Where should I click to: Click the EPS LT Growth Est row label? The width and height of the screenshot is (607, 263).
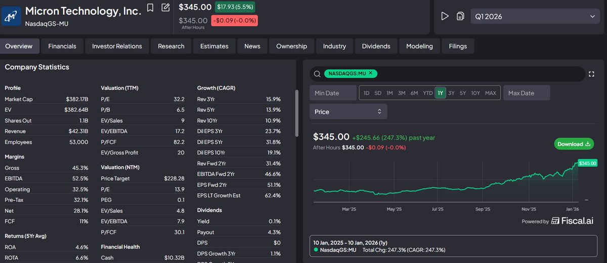click(x=219, y=195)
